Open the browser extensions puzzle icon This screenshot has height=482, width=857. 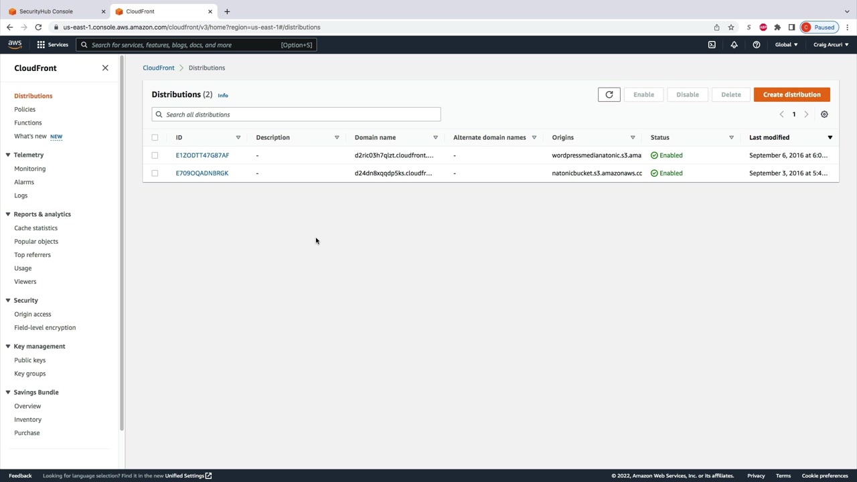pos(777,27)
